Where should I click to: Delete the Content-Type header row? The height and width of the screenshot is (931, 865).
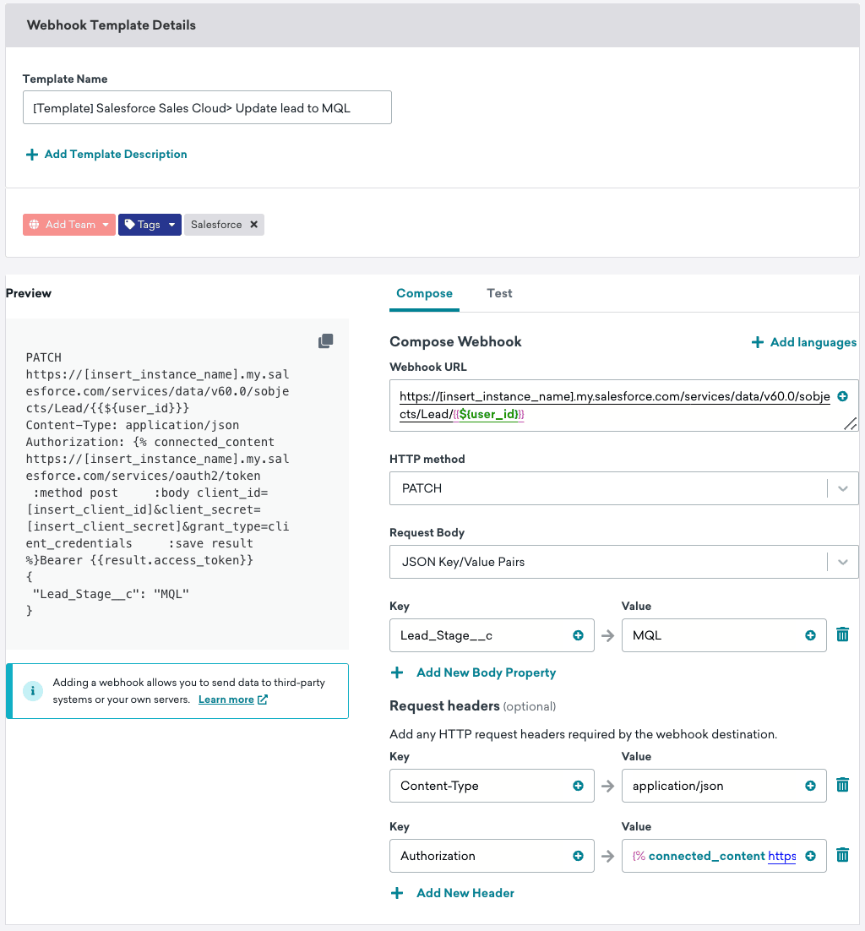coord(842,785)
